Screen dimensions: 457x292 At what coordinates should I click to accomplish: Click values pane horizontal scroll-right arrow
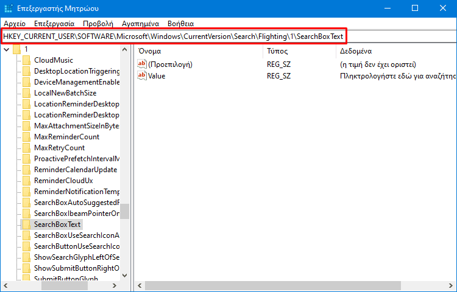[x=451, y=286]
